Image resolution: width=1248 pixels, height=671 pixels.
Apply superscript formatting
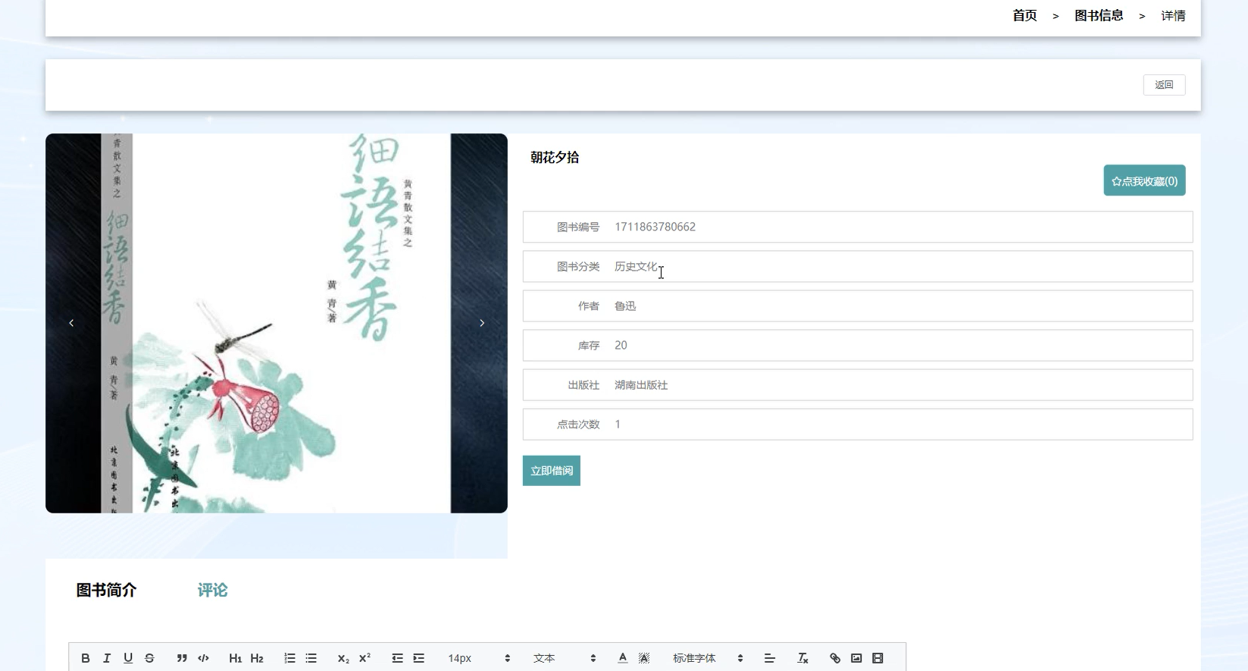pos(364,658)
